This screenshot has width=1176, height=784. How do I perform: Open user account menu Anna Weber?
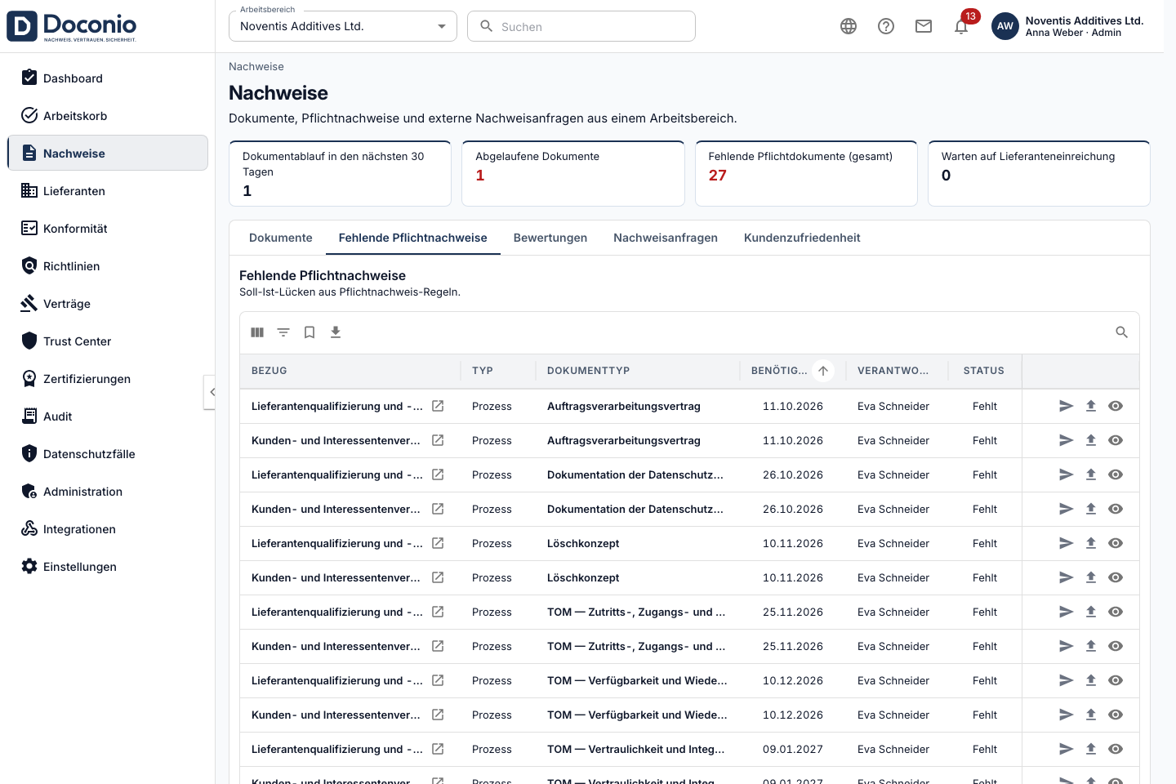coord(1068,26)
